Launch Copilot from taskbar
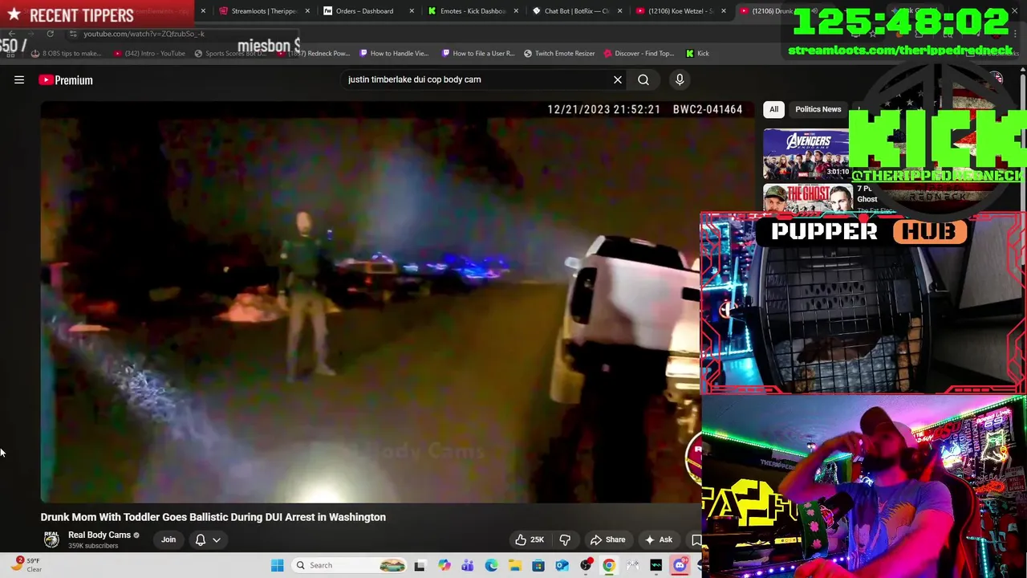The image size is (1027, 578). point(444,565)
